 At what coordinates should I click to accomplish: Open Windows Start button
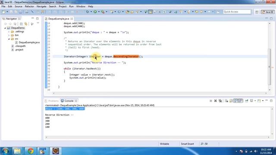point(6,151)
